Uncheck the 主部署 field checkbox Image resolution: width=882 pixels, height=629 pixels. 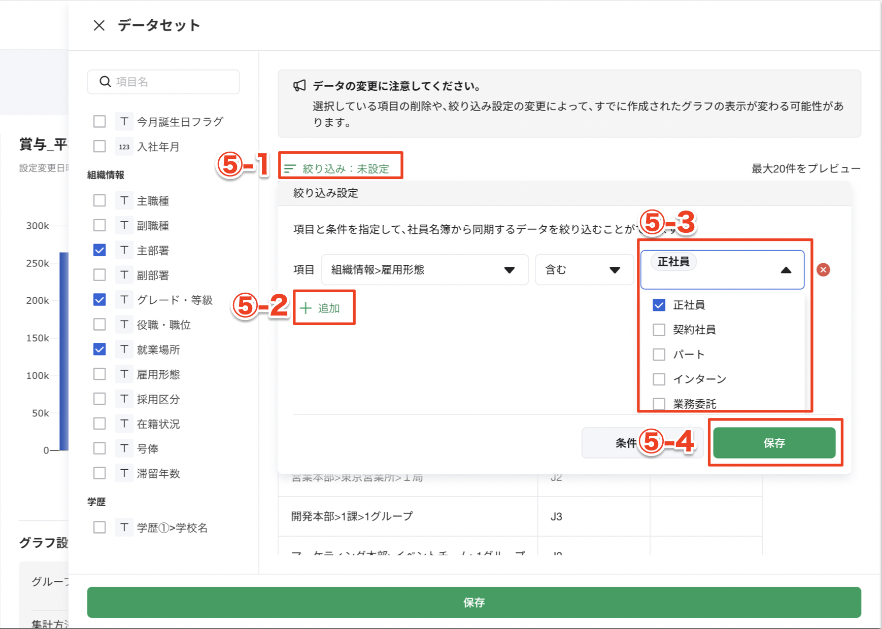(x=99, y=250)
